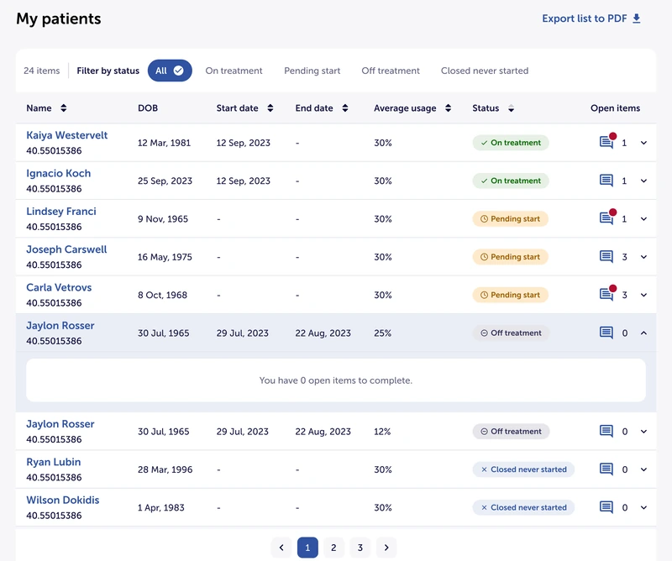Sort by Average usage arrows

448,108
